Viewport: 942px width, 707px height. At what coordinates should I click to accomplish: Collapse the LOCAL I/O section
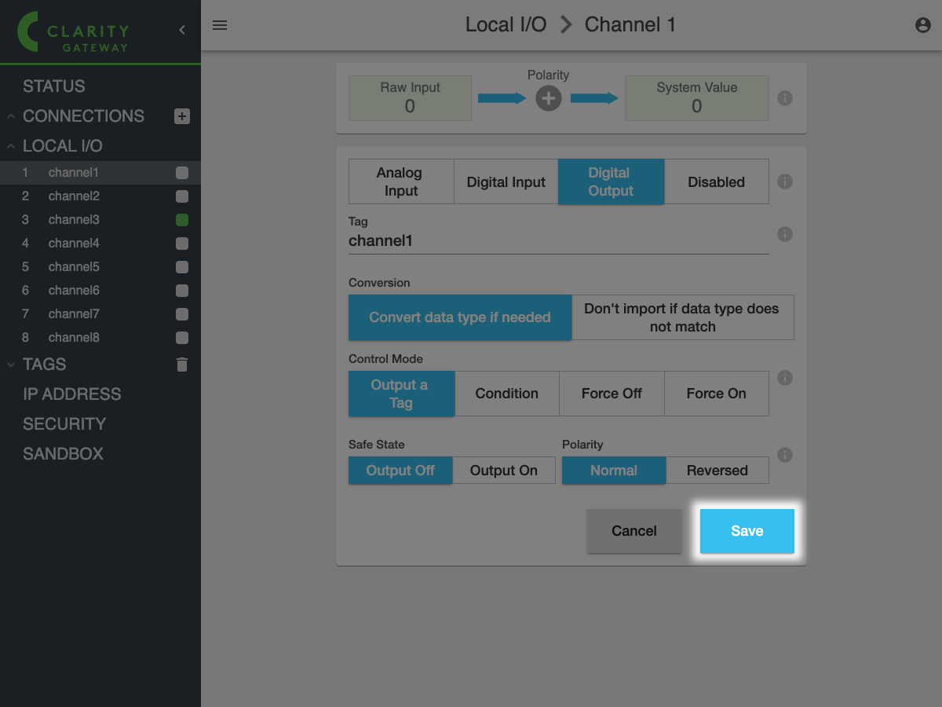[11, 146]
